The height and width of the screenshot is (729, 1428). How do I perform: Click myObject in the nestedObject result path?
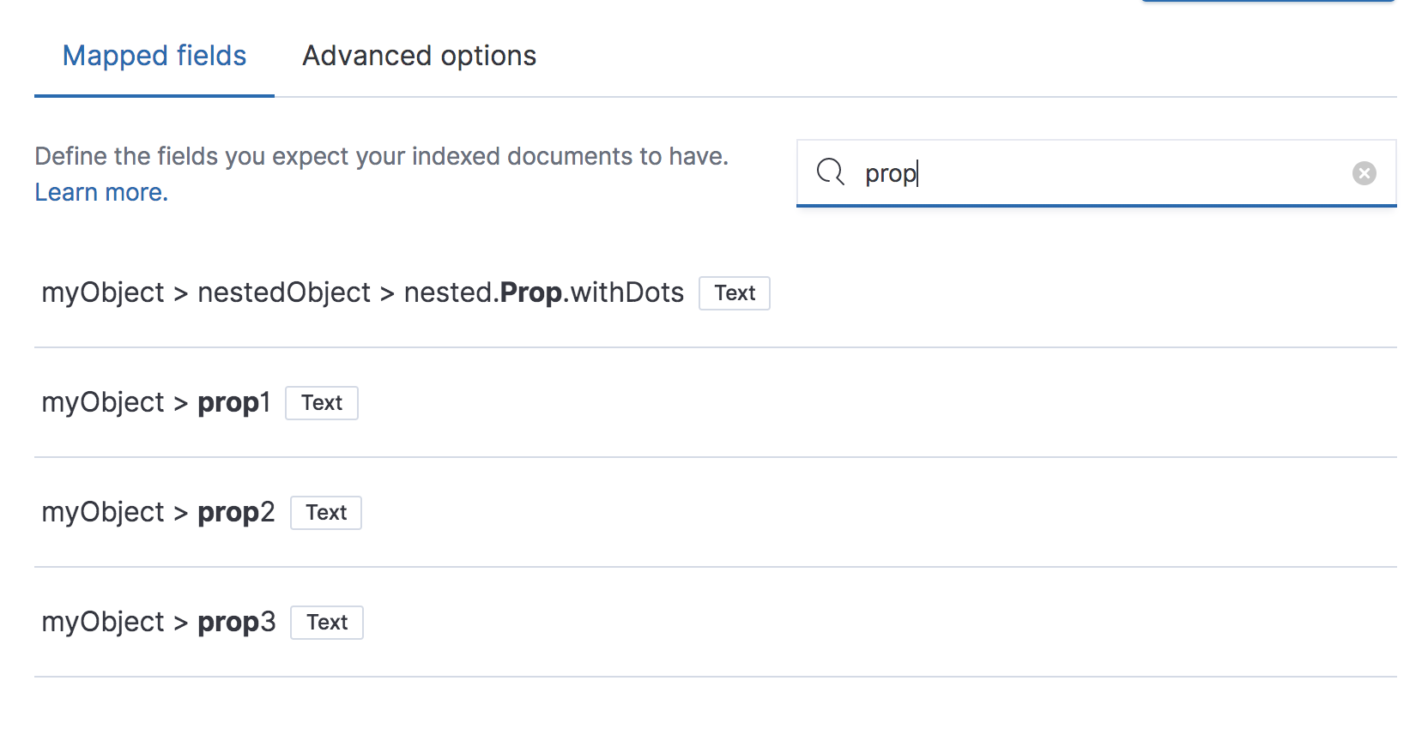[x=103, y=293]
